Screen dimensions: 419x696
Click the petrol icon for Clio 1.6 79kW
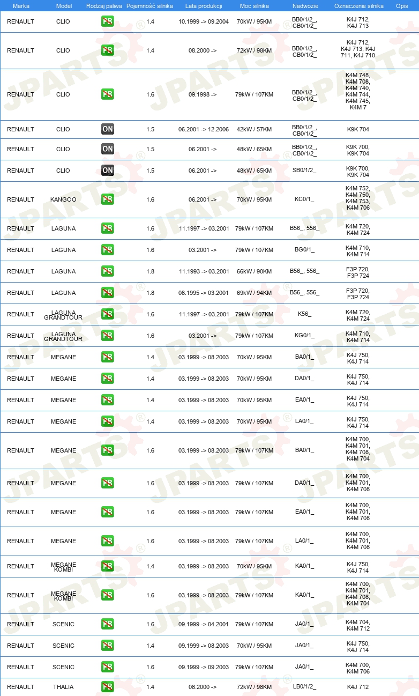click(108, 94)
